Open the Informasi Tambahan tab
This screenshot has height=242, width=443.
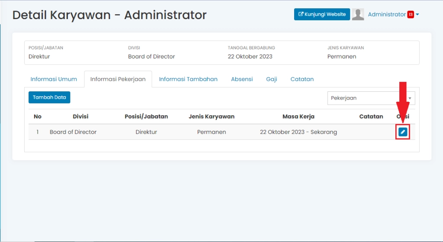pyautogui.click(x=188, y=79)
